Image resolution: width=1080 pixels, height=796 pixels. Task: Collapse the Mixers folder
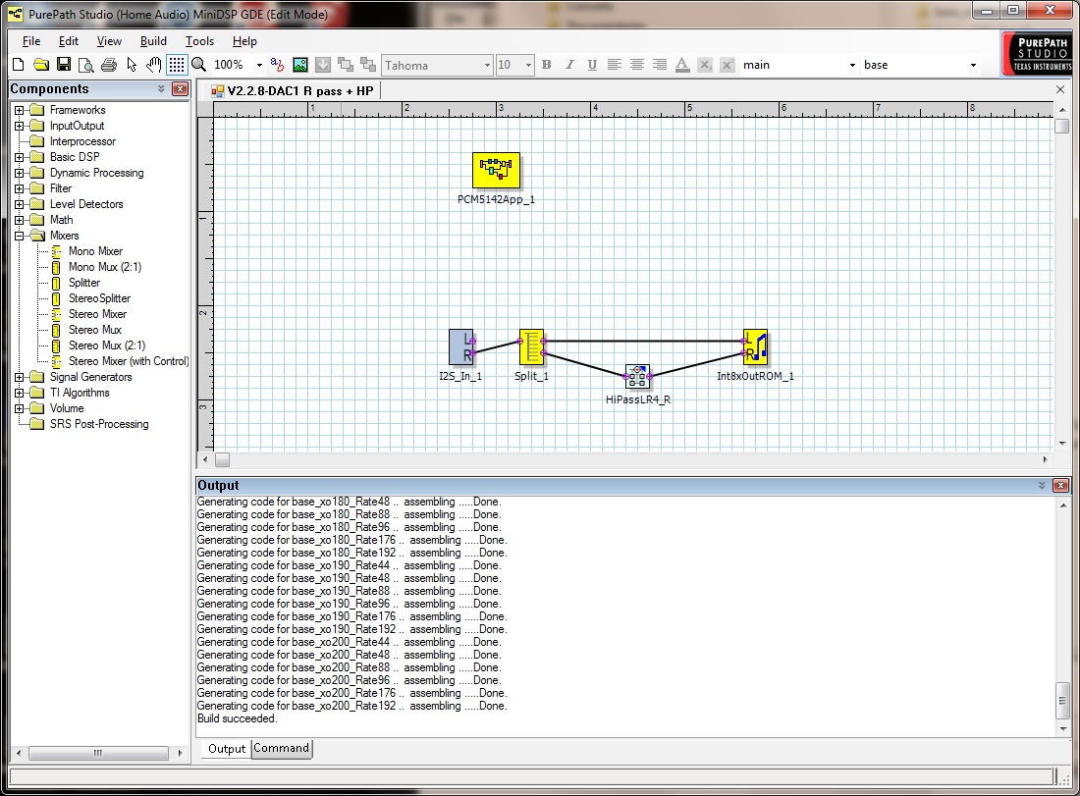tap(20, 237)
